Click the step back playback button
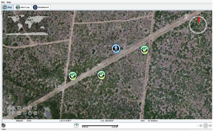The height and width of the screenshot is (131, 213). coord(201,126)
